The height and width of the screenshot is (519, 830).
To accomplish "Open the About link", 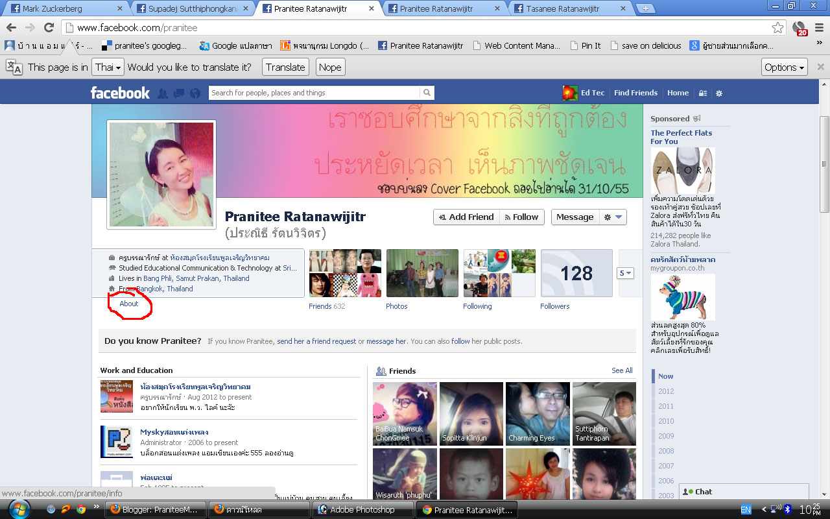I will tap(129, 304).
